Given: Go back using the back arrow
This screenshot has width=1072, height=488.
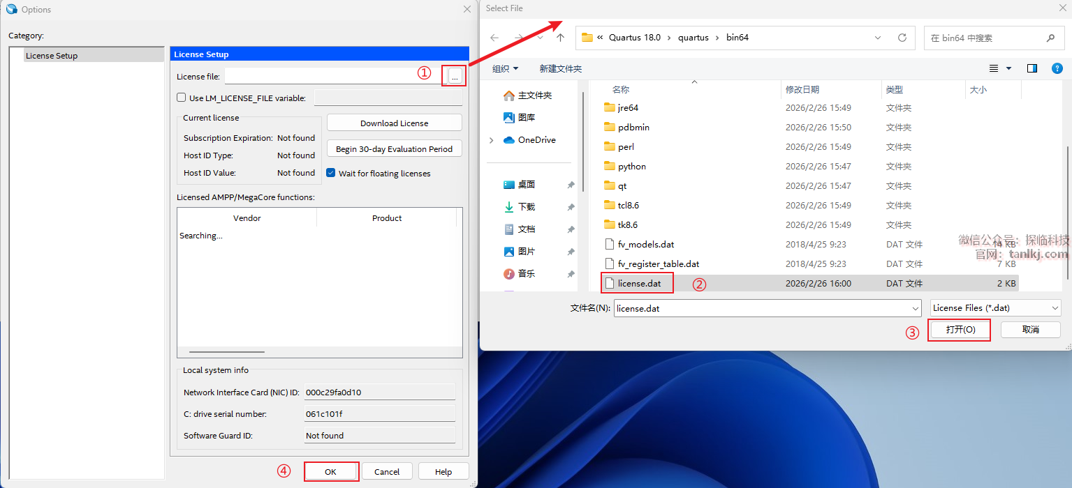Looking at the screenshot, I should pos(494,38).
